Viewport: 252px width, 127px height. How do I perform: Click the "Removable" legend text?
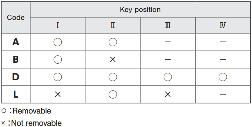click(x=32, y=111)
